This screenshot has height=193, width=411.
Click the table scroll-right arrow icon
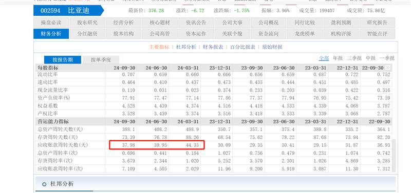388,68
